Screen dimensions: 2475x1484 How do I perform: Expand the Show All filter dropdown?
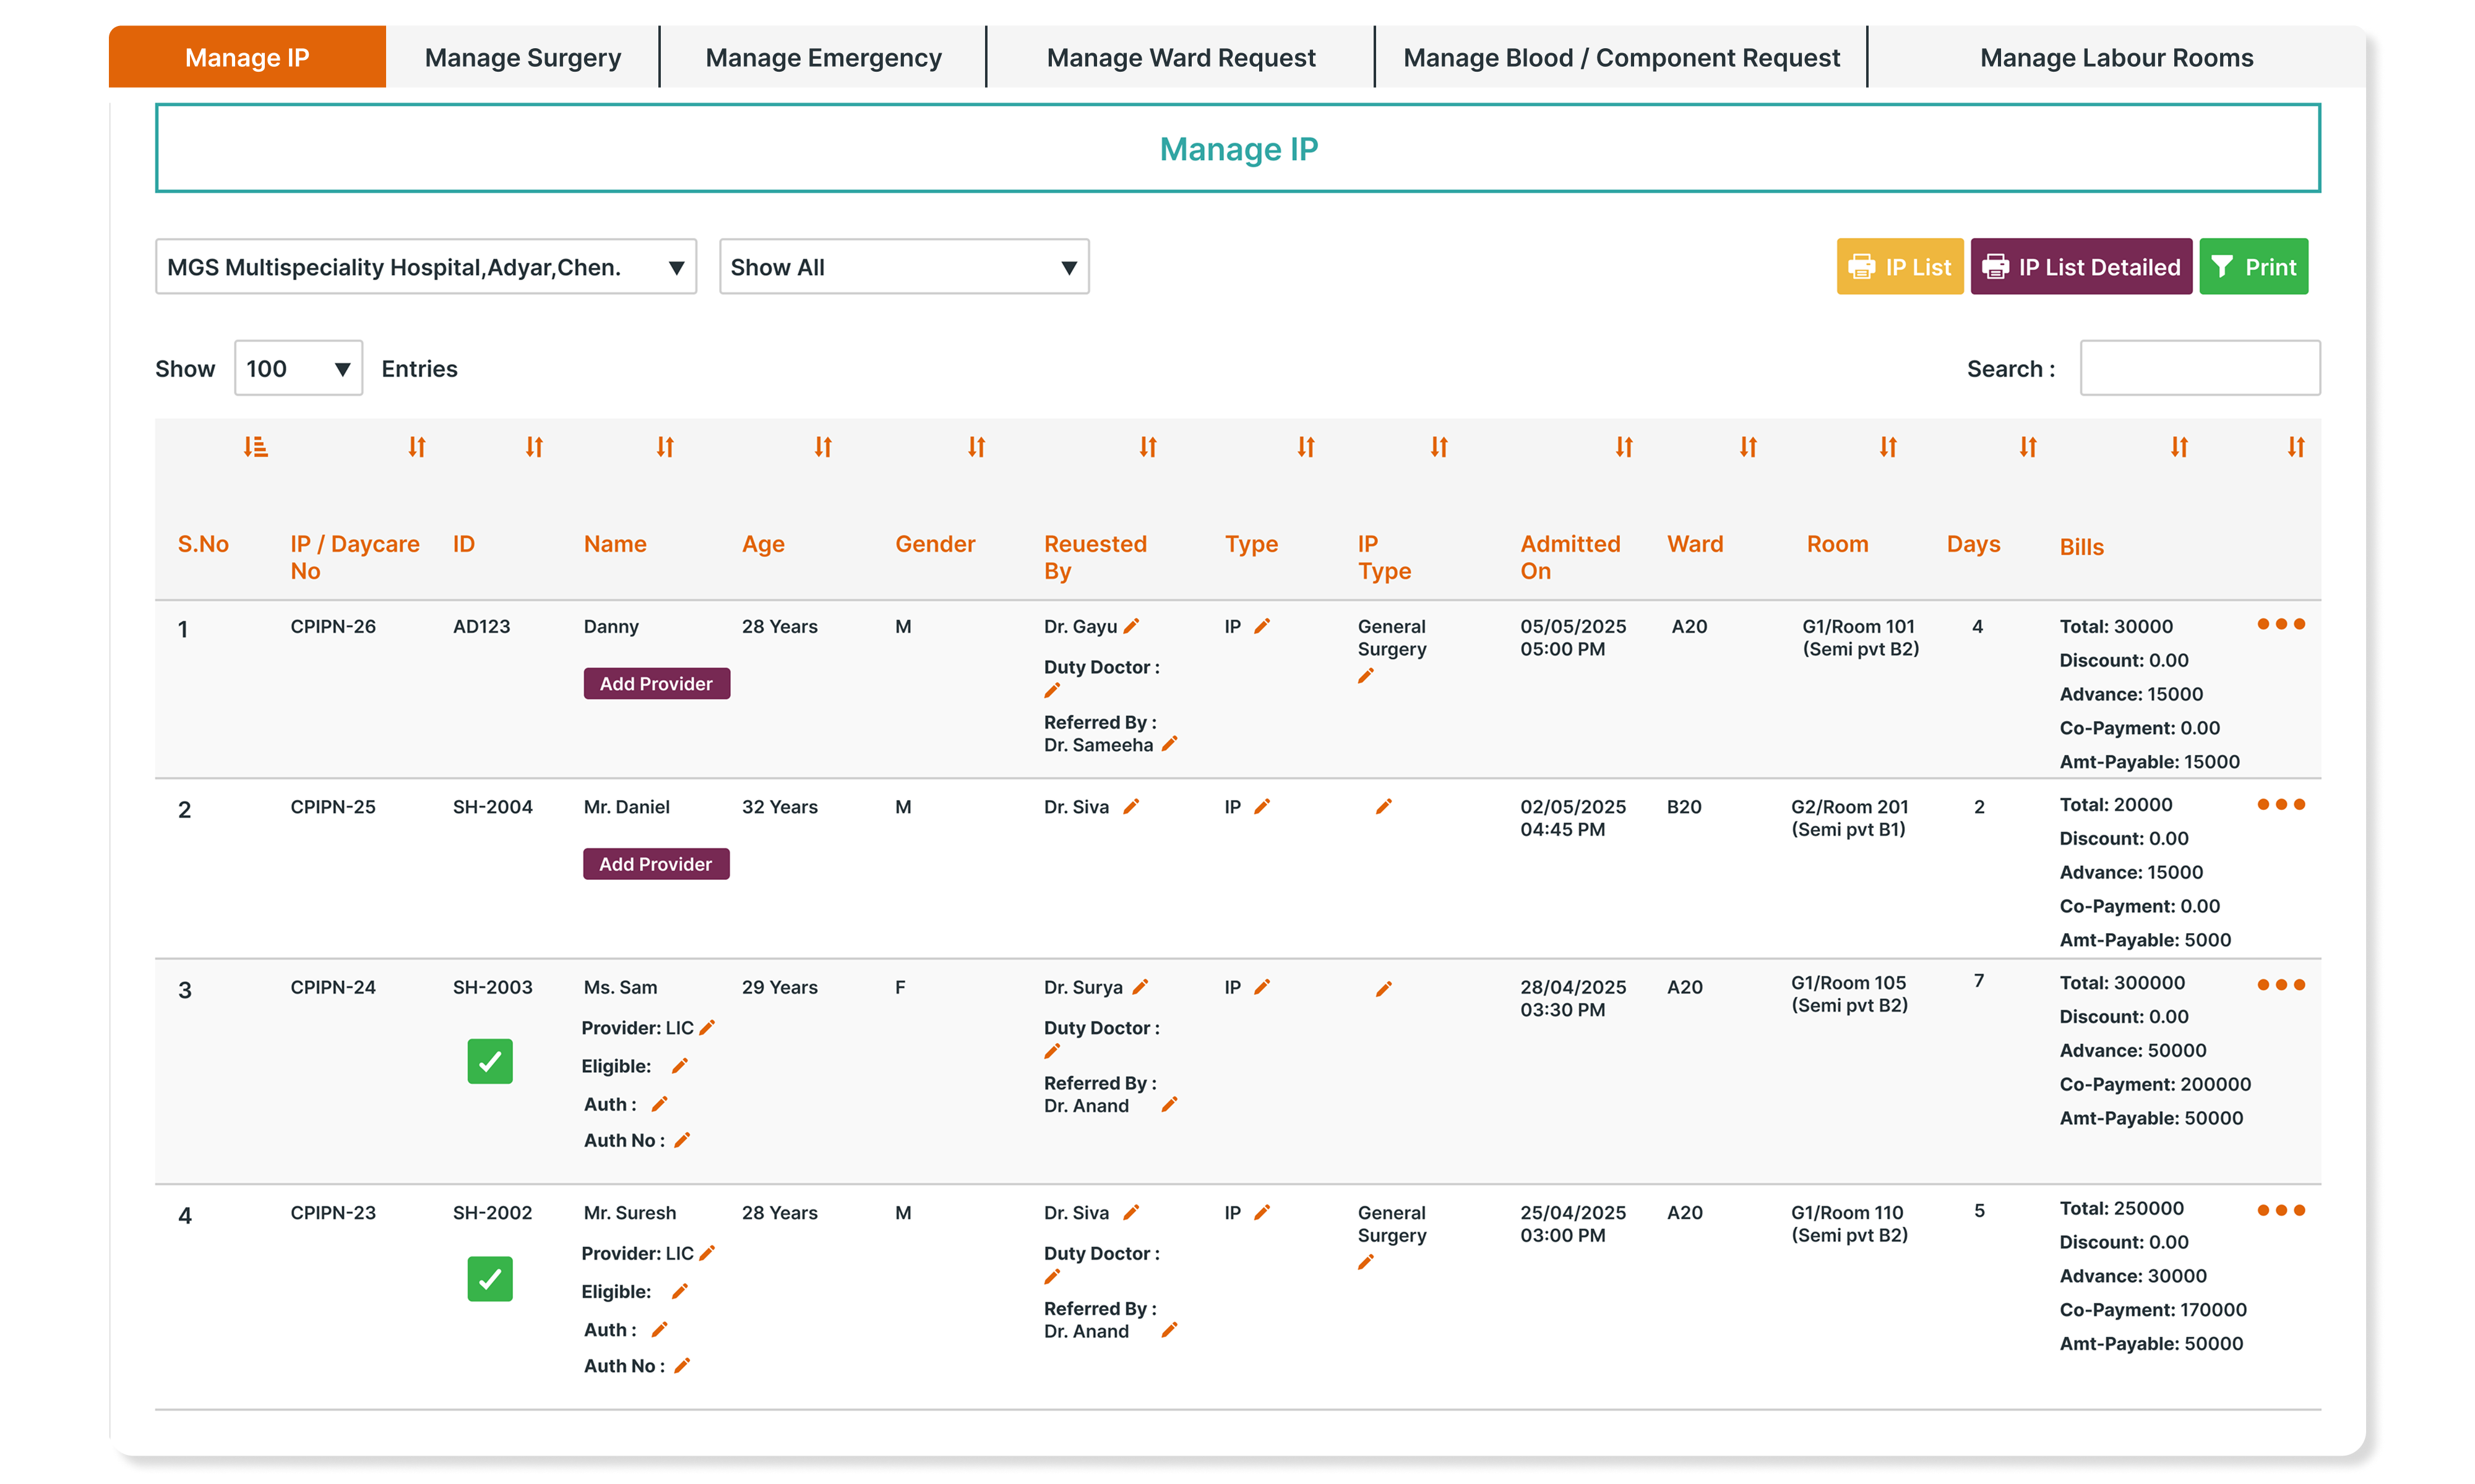coord(903,267)
